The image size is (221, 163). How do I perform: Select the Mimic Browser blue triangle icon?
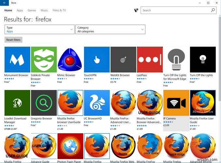click(70, 60)
